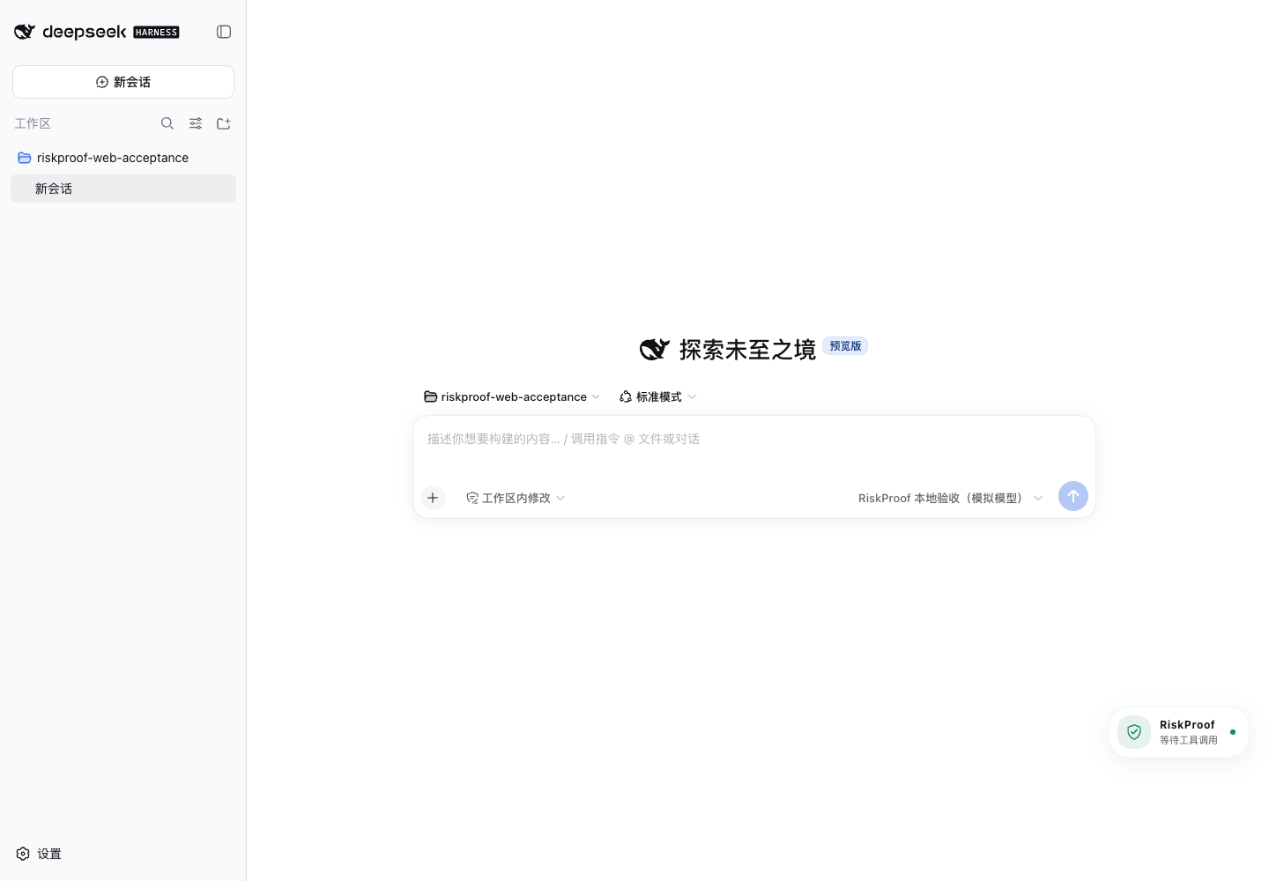Image resolution: width=1269 pixels, height=881 pixels.
Task: Click the HARNESS label badge
Action: (x=156, y=33)
